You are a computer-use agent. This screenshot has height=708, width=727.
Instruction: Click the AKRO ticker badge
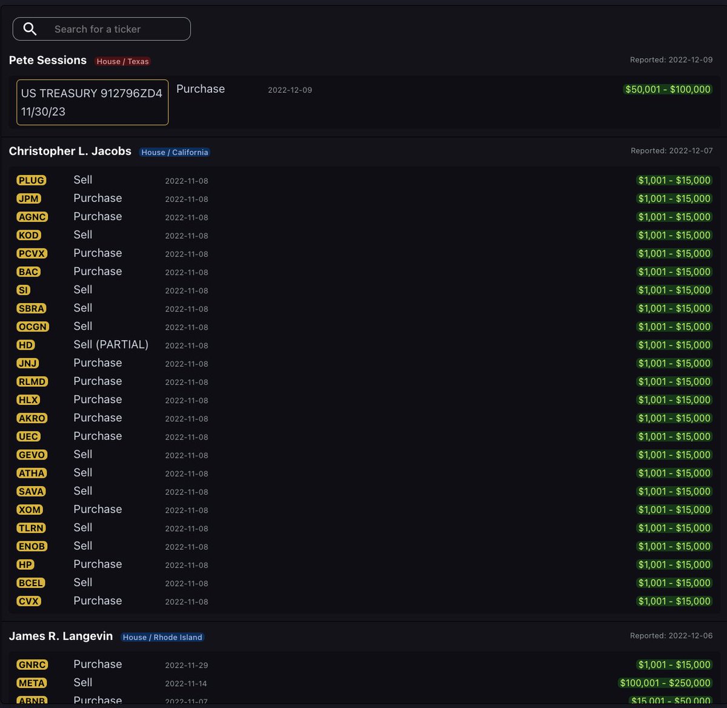point(32,418)
